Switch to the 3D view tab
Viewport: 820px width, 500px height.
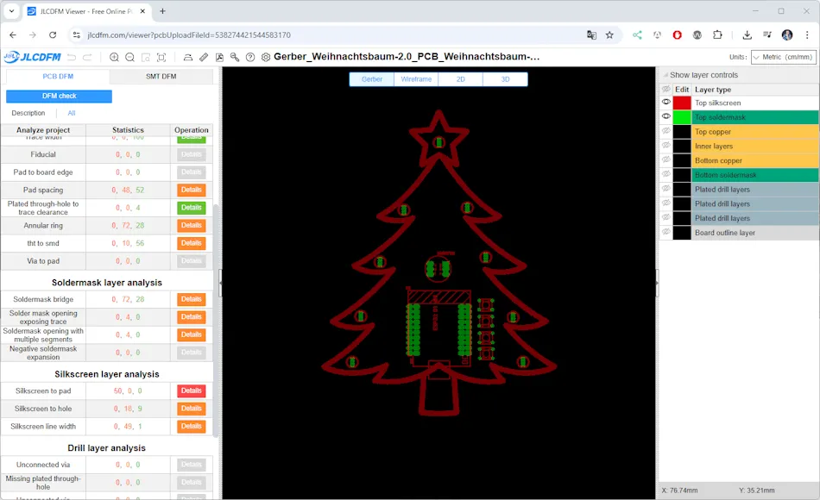click(x=505, y=79)
